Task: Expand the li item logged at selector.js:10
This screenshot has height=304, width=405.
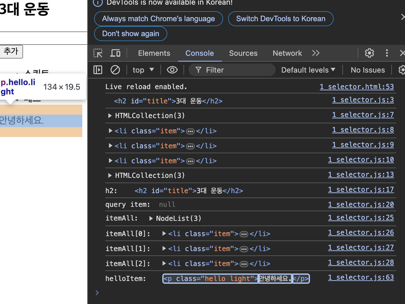Action: click(110, 160)
